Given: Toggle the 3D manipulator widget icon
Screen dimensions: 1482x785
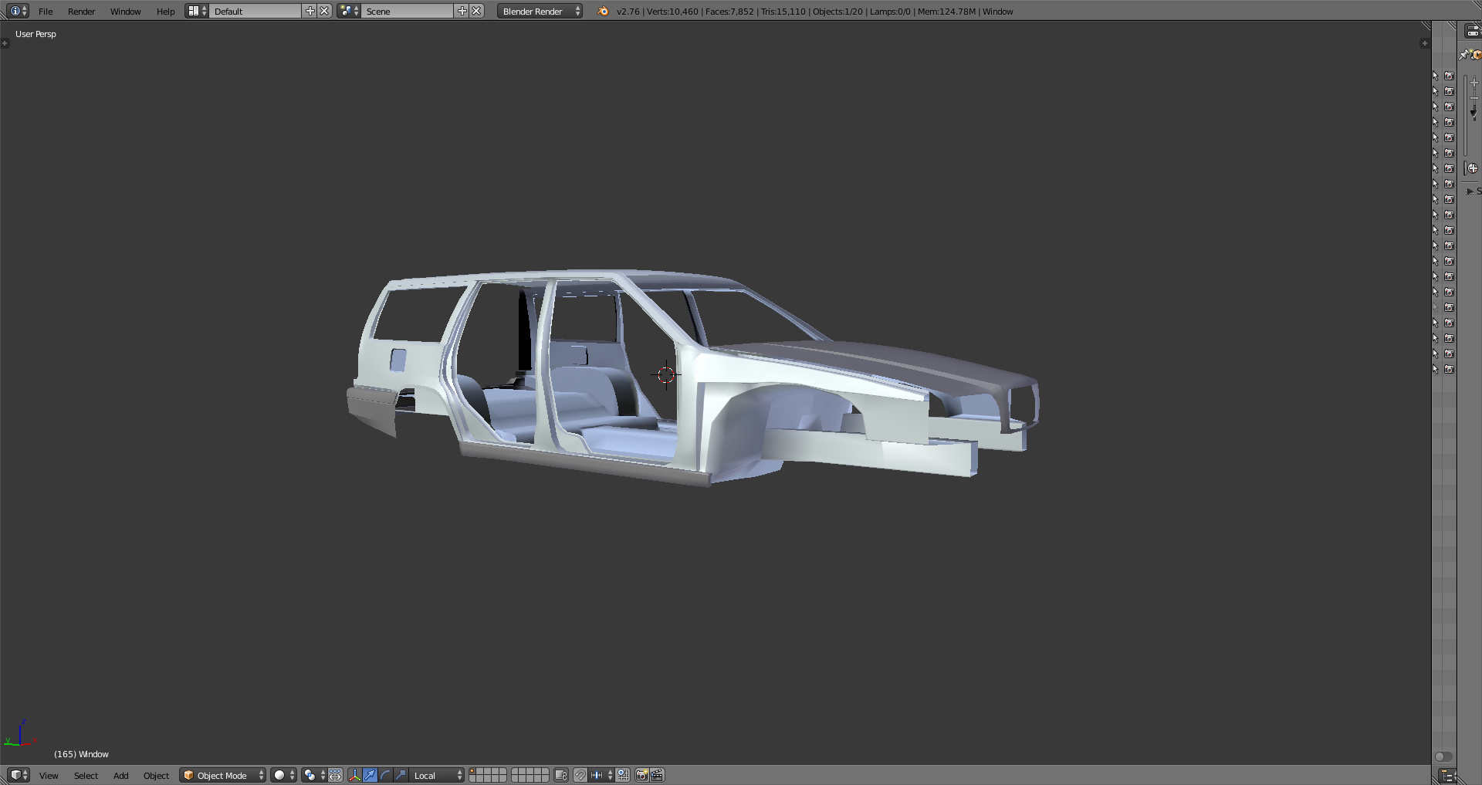Looking at the screenshot, I should click(x=355, y=775).
